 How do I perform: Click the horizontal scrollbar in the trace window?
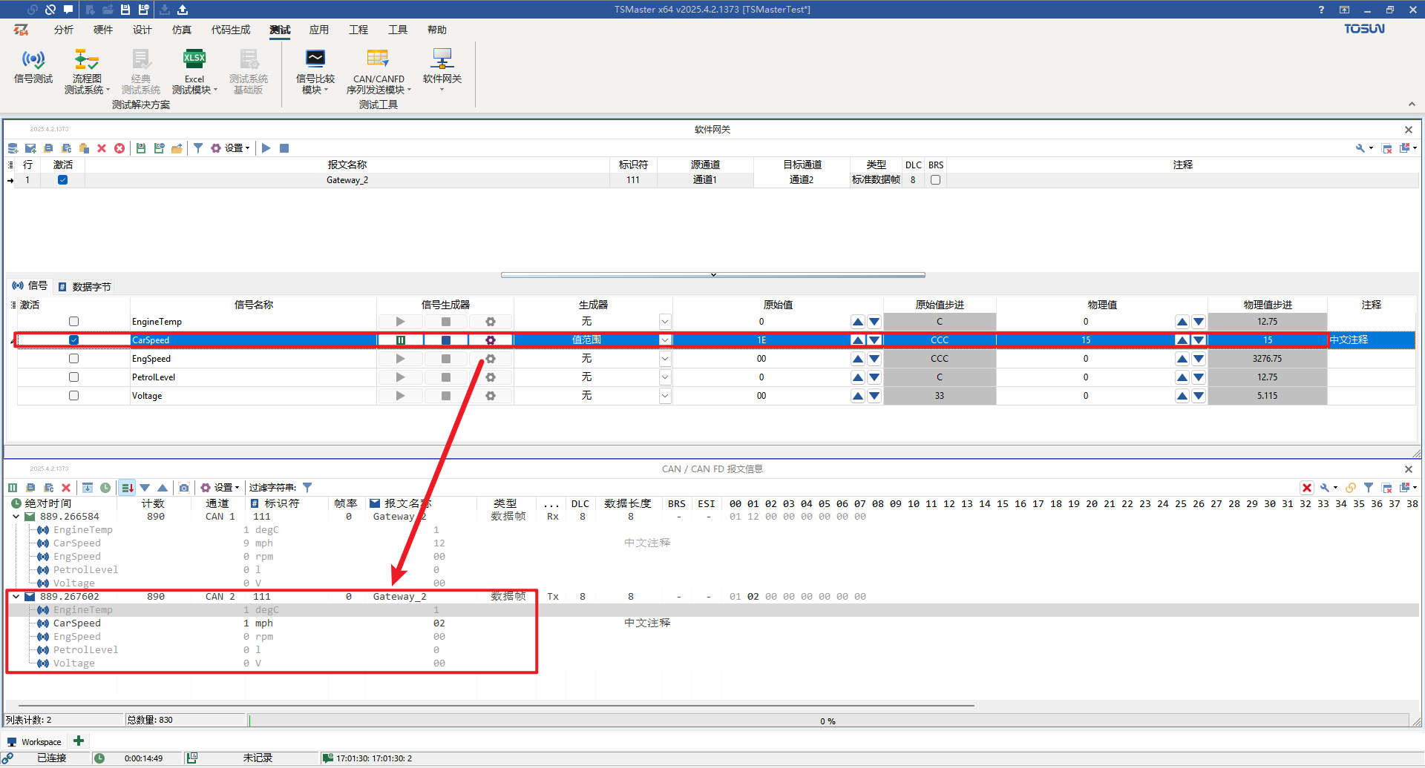pyautogui.click(x=496, y=705)
